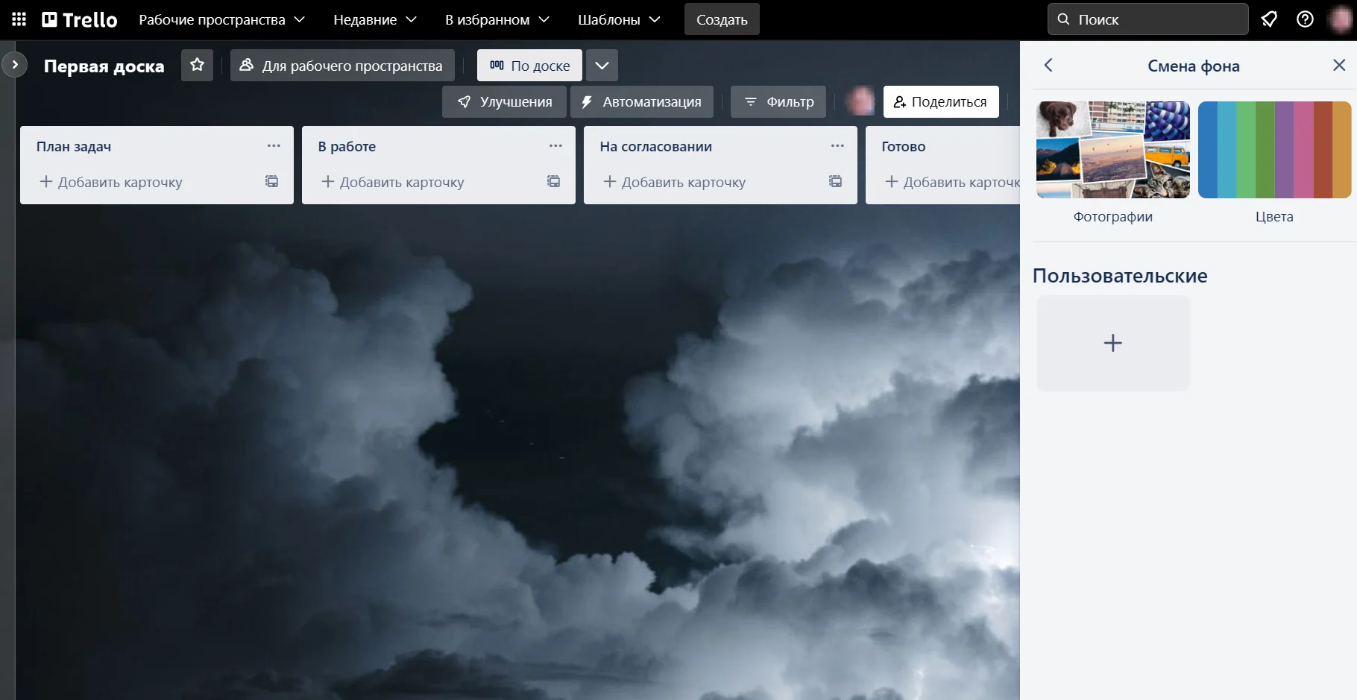The image size is (1357, 700).
Task: Add a card to План задач
Action: point(110,182)
